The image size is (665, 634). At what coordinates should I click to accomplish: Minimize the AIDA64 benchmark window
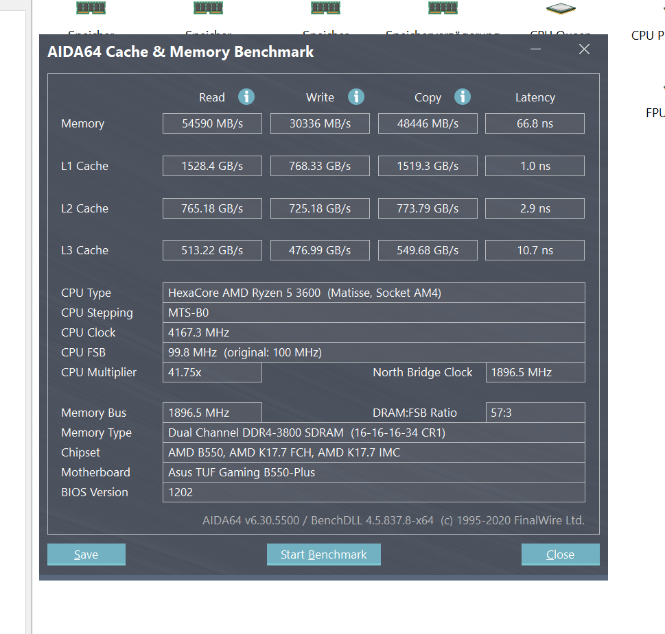coord(536,49)
